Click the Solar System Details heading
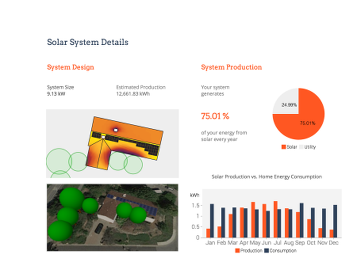357x273 pixels. 88,42
